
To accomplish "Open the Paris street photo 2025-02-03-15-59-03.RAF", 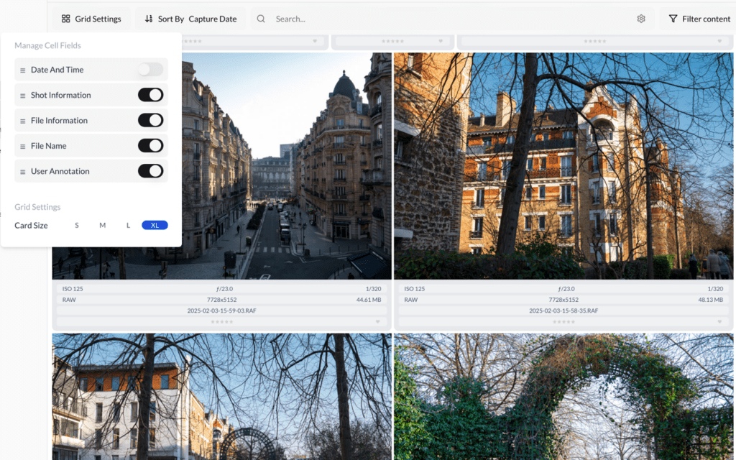I will pos(286,166).
